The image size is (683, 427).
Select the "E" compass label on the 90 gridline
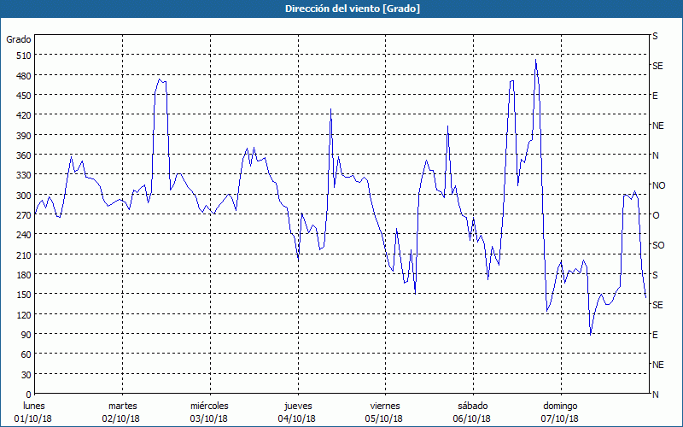[655, 335]
